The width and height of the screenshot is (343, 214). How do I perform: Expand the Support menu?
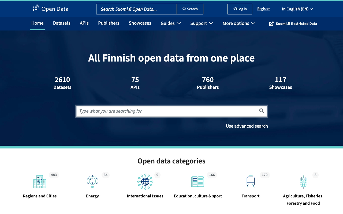tap(202, 23)
